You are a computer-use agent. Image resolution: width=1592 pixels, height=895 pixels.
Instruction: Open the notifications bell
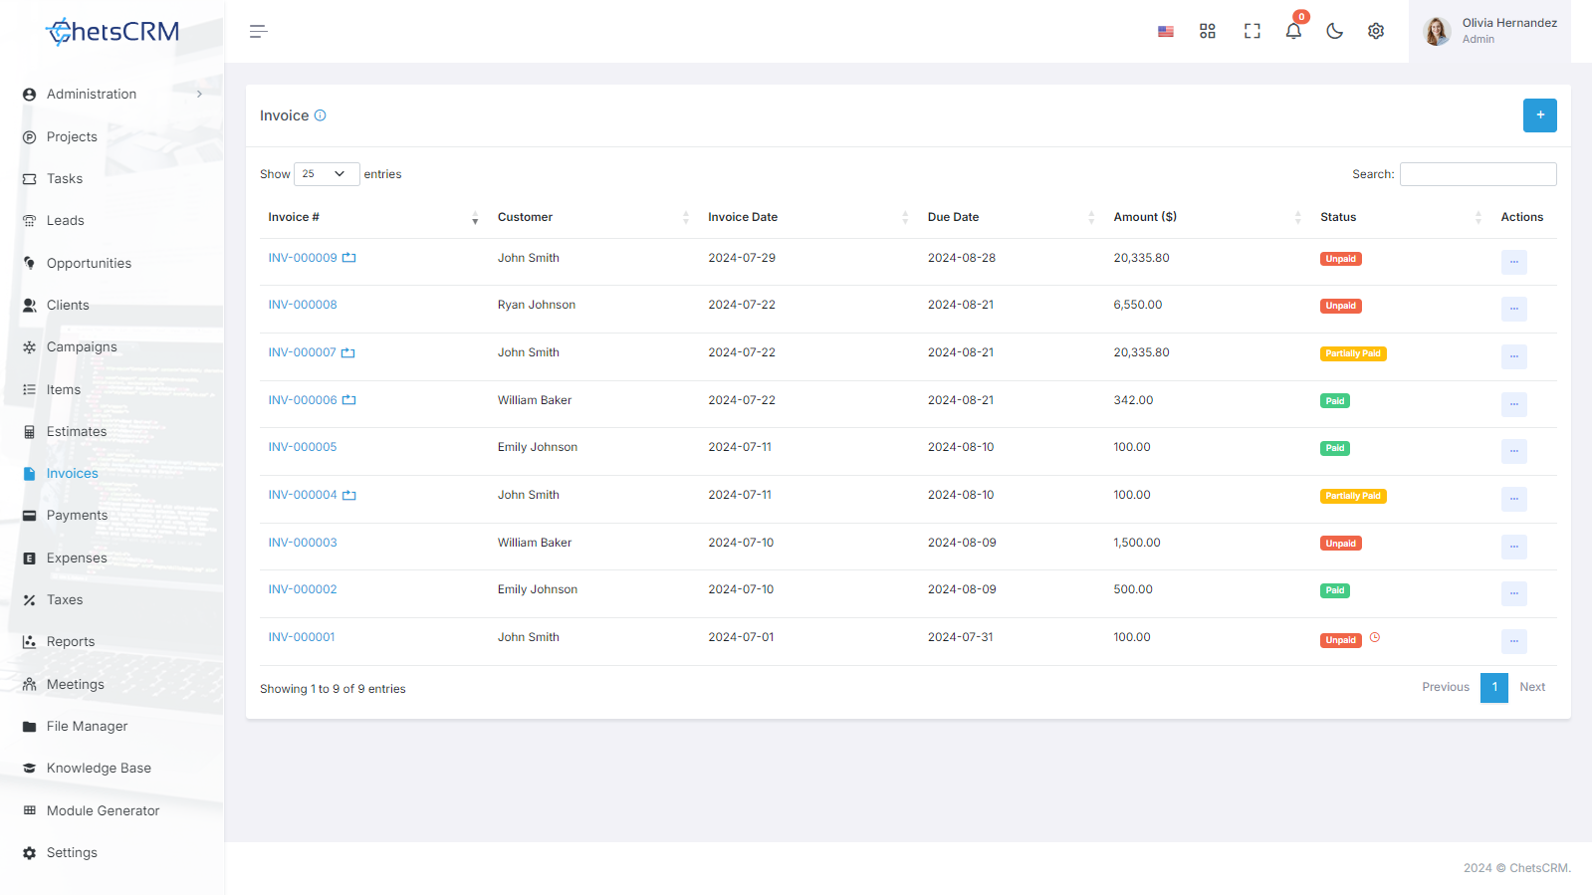pos(1293,31)
